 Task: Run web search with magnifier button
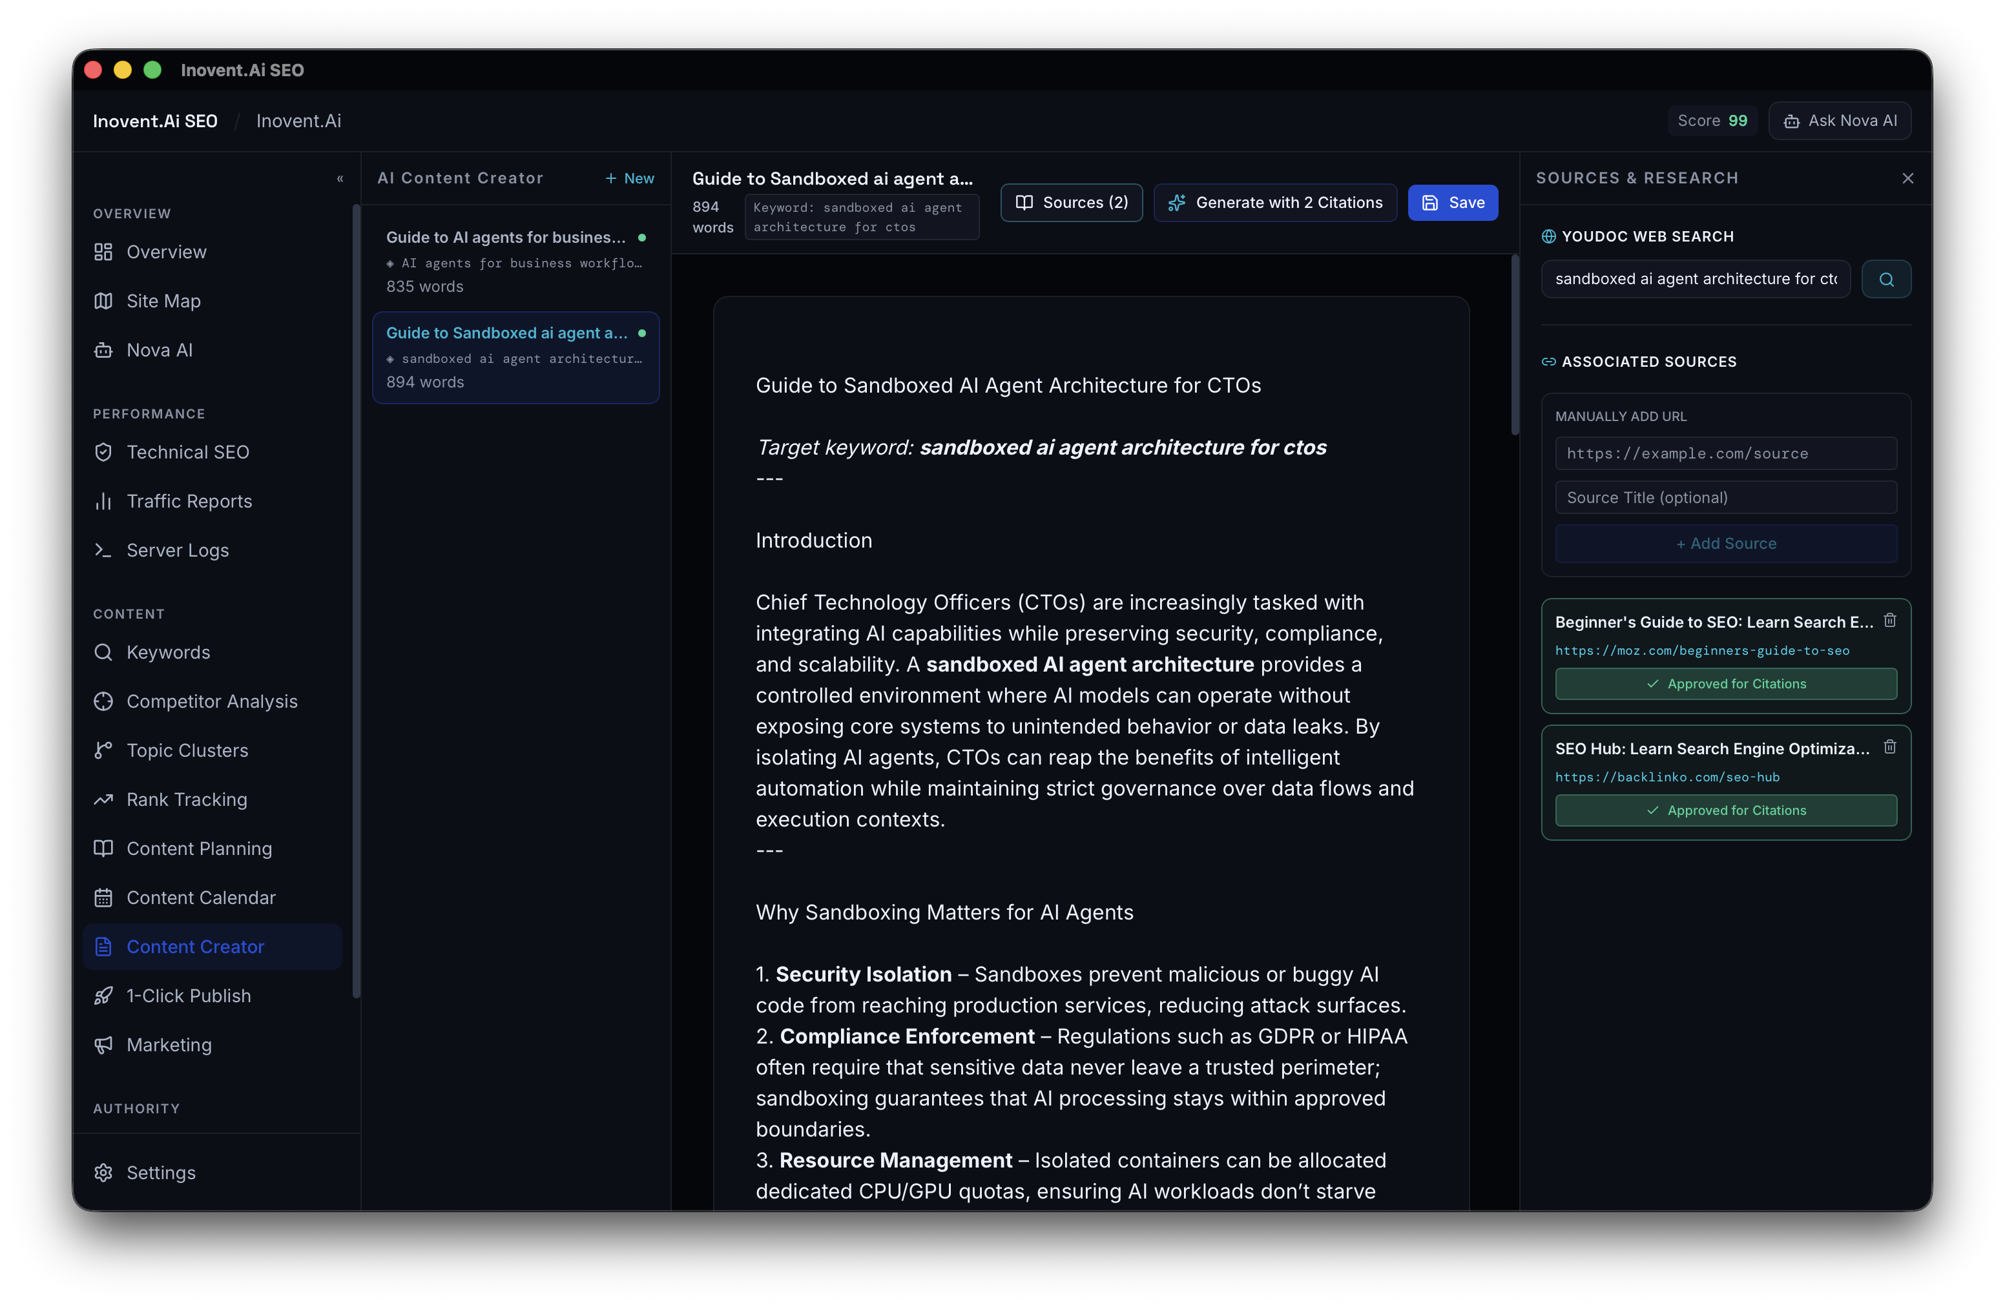pyautogui.click(x=1886, y=279)
